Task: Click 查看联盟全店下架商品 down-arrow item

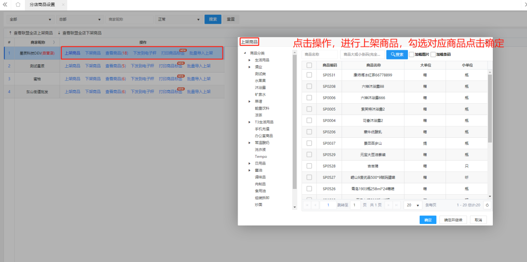Action: pos(80,33)
